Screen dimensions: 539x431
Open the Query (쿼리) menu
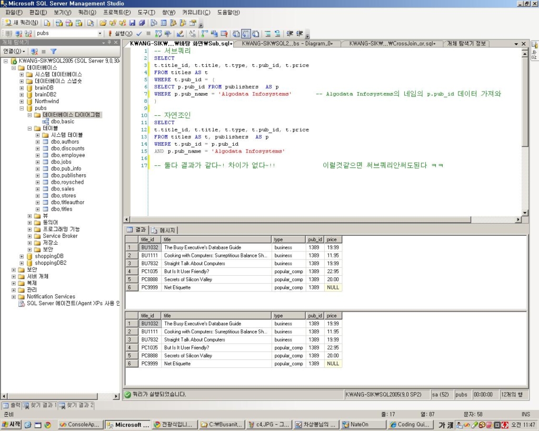pyautogui.click(x=87, y=13)
